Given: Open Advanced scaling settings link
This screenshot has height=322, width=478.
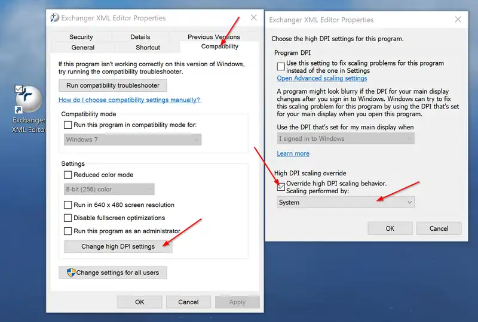Looking at the screenshot, I should pyautogui.click(x=321, y=78).
